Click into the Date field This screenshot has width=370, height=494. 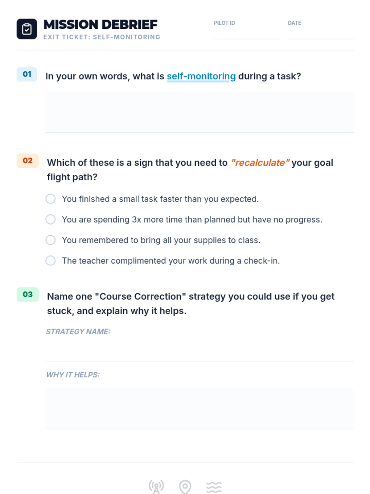tap(320, 33)
